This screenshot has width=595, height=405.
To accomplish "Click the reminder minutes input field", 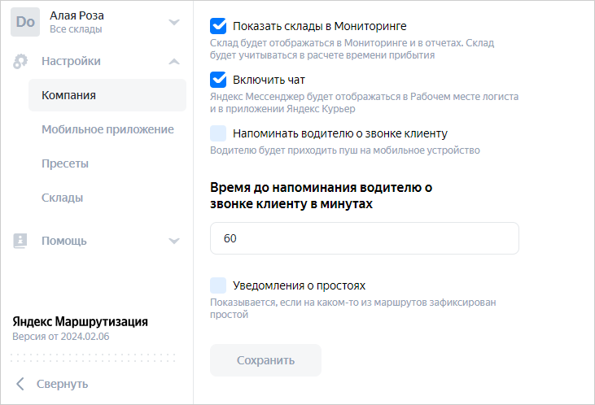I will 364,239.
